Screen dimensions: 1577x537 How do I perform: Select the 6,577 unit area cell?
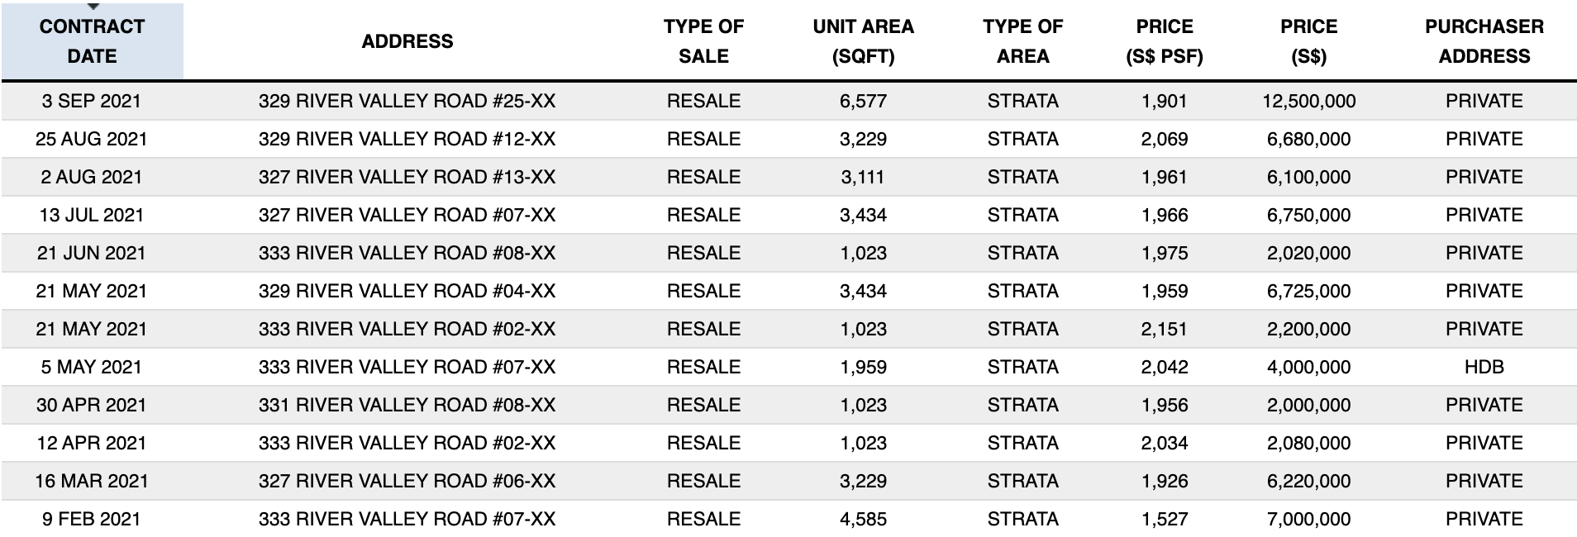[863, 102]
